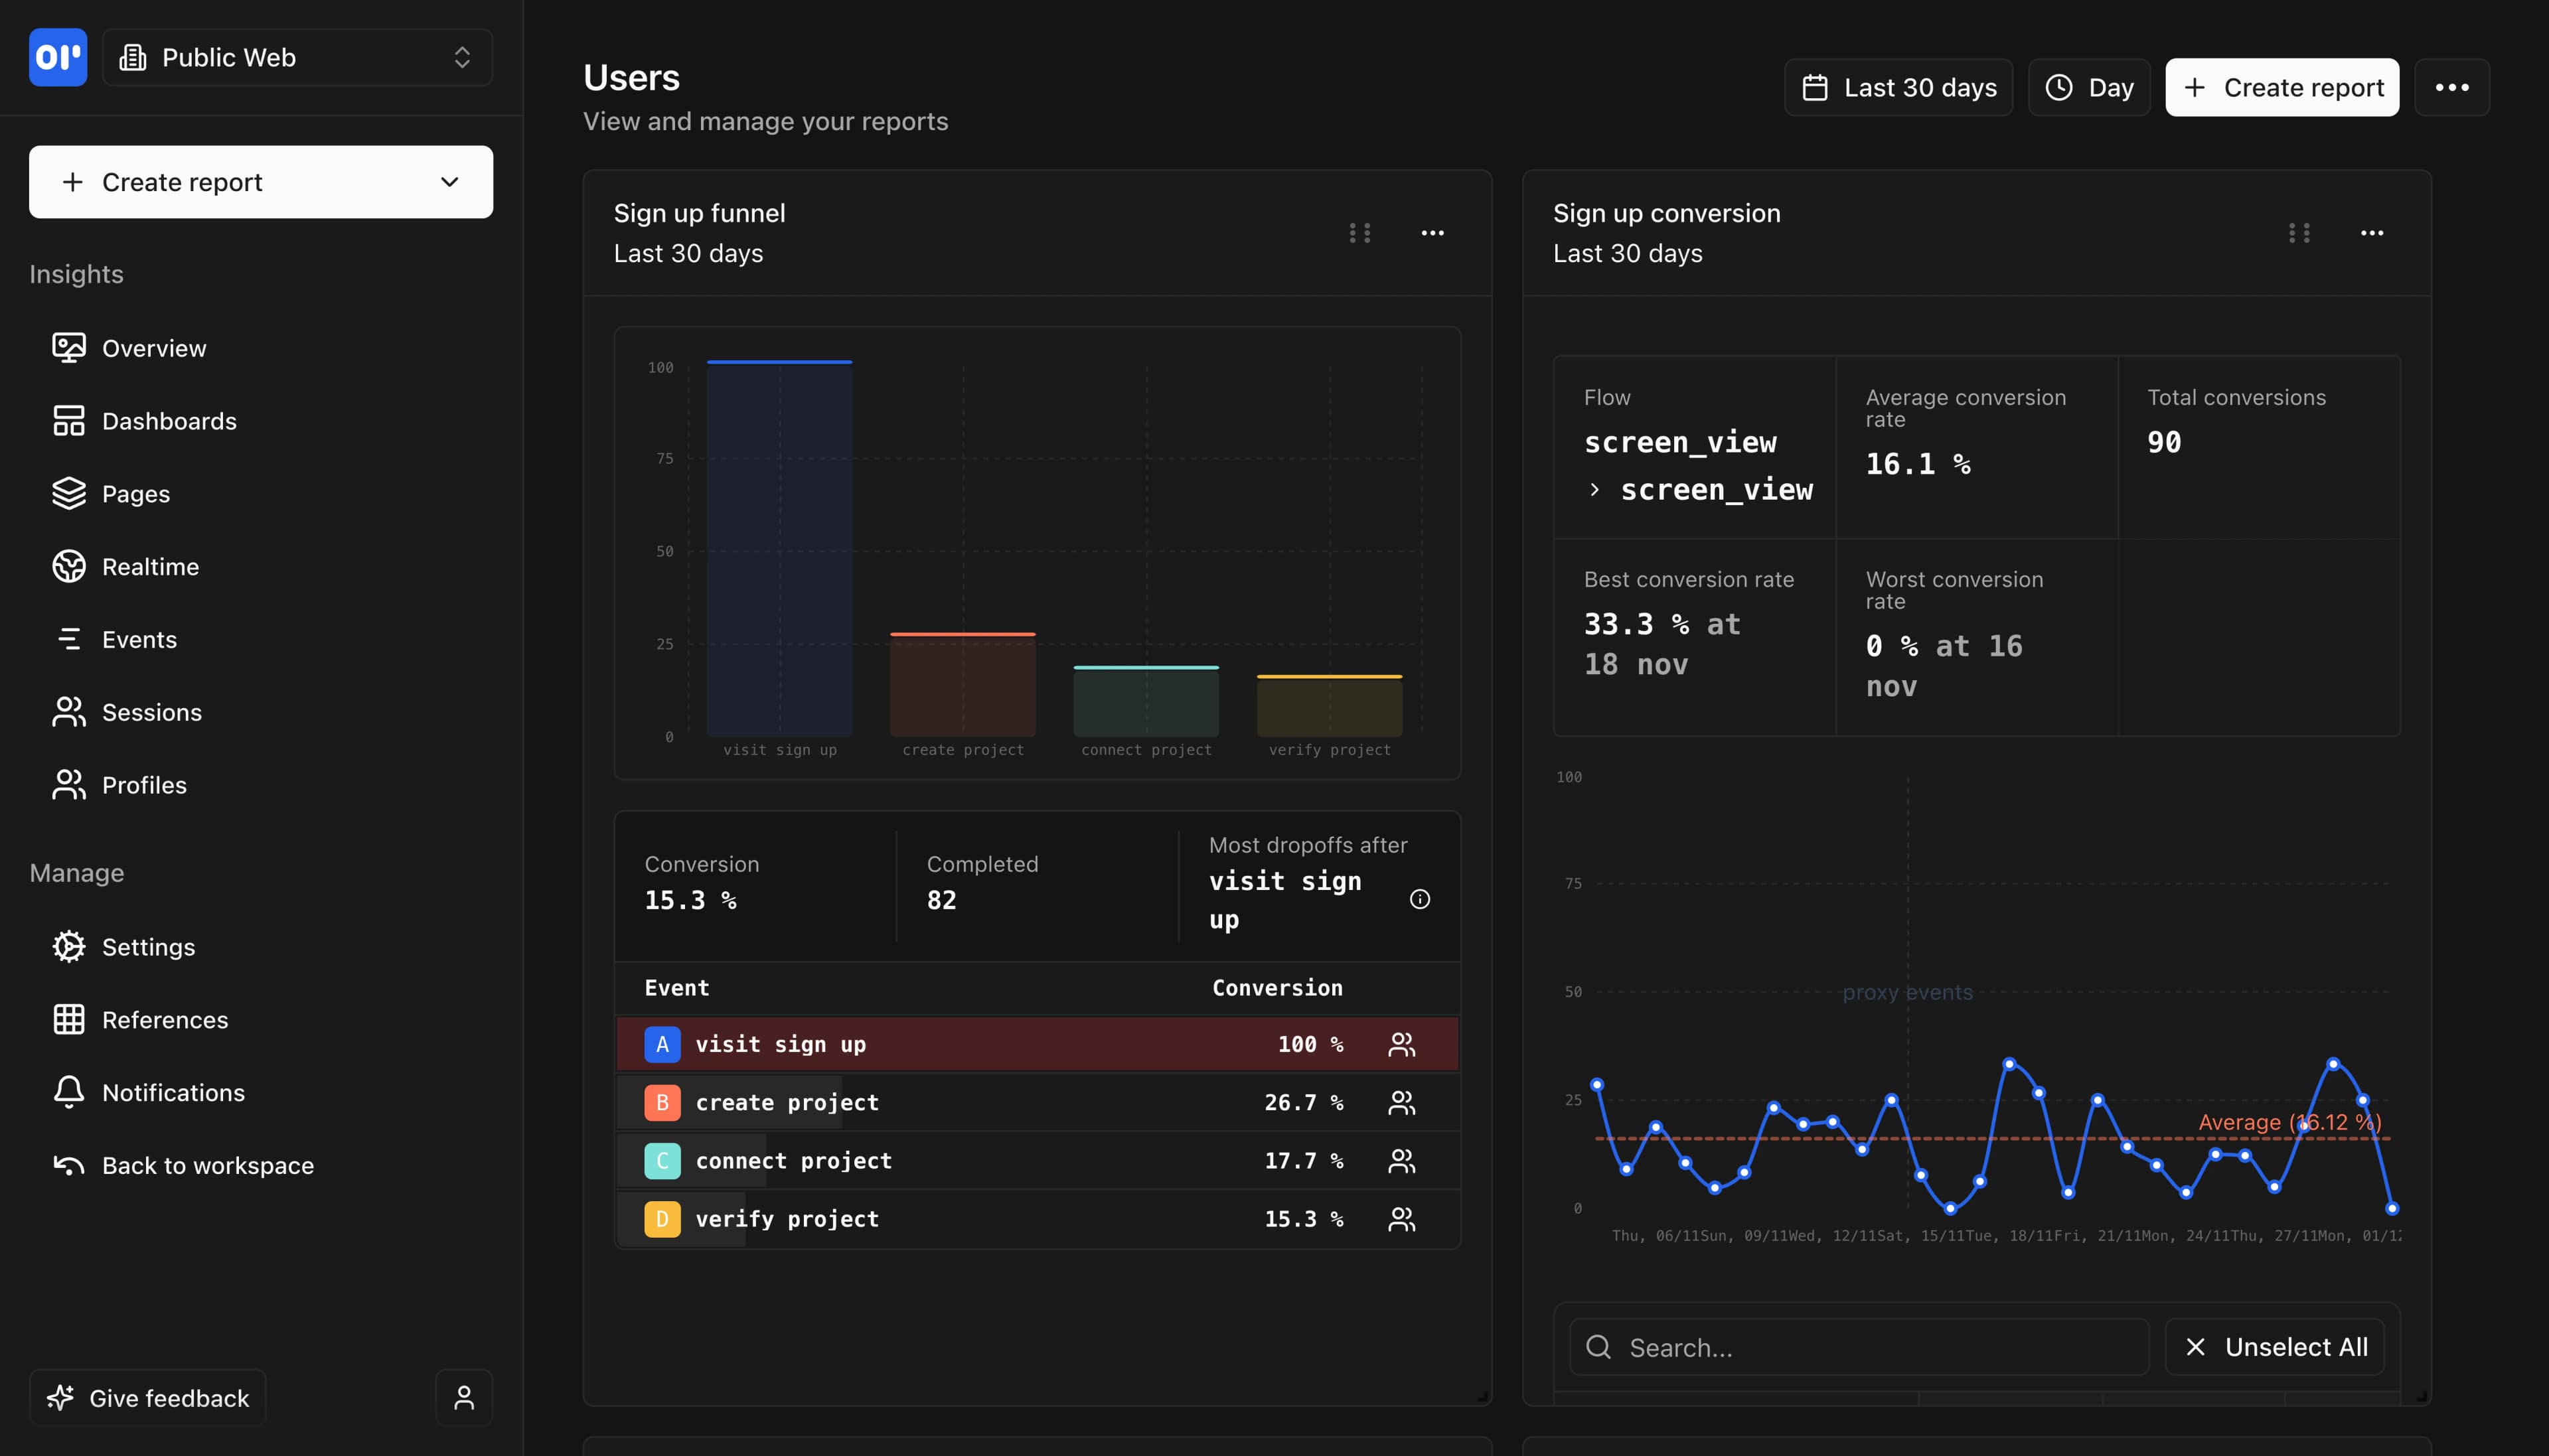
Task: Open the Public Web project switcher
Action: click(296, 57)
